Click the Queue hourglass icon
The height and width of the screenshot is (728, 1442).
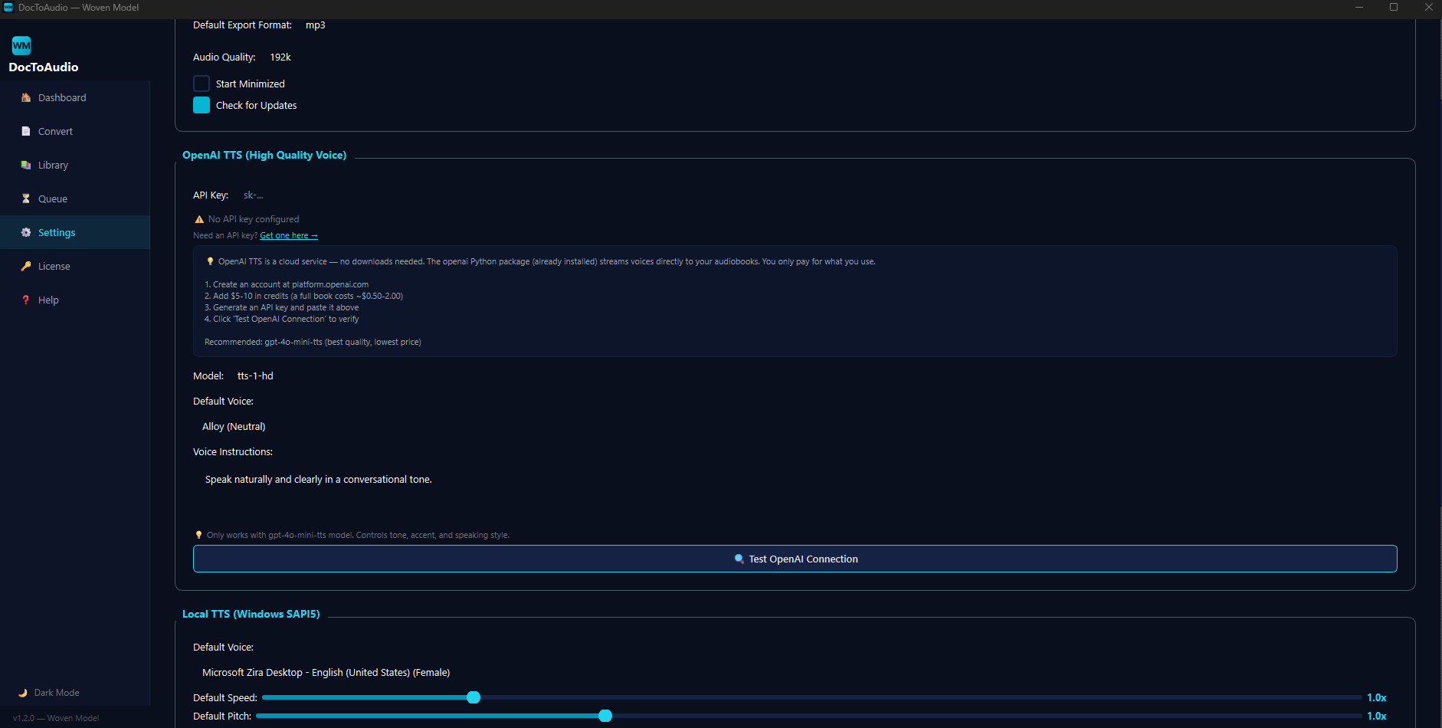pos(26,198)
